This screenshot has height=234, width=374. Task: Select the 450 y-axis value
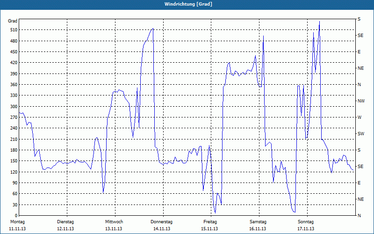pos(14,52)
